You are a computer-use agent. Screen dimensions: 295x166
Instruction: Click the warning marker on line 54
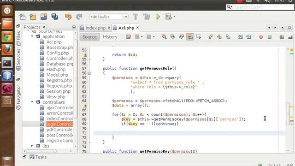tap(85, 55)
